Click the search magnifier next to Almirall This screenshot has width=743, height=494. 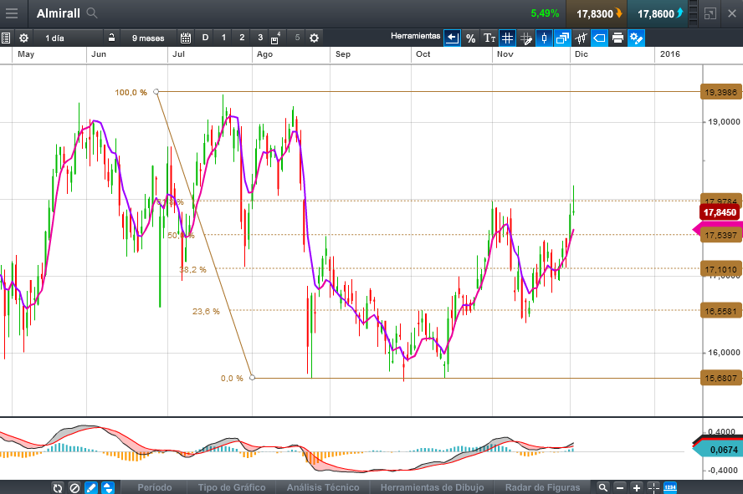tap(92, 13)
